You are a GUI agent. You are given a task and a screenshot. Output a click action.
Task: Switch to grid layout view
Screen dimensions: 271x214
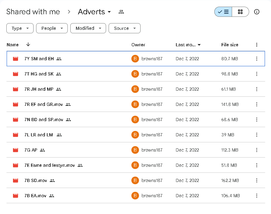(x=240, y=12)
